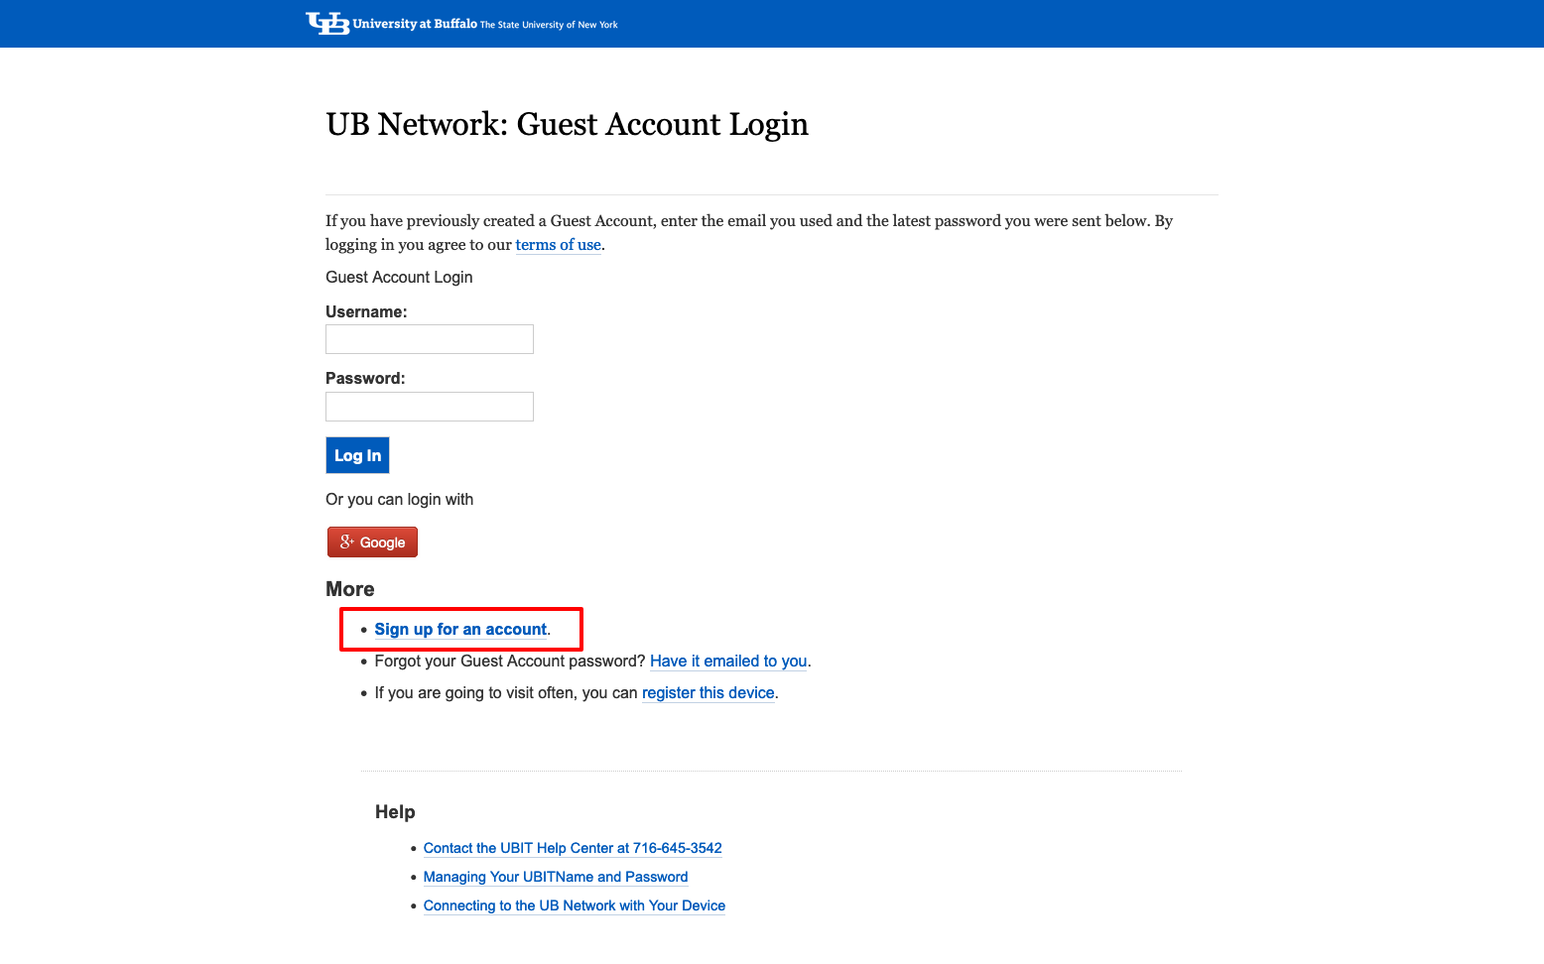Click the Help section heading
Image resolution: width=1544 pixels, height=964 pixels.
click(394, 811)
